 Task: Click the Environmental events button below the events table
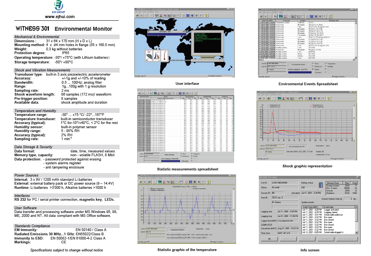(x=298, y=64)
